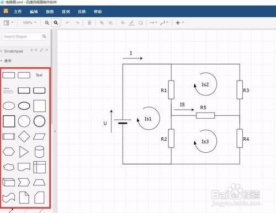The height and width of the screenshot is (213, 276).
Task: Click the to back icon
Action: pyautogui.click(x=110, y=23)
